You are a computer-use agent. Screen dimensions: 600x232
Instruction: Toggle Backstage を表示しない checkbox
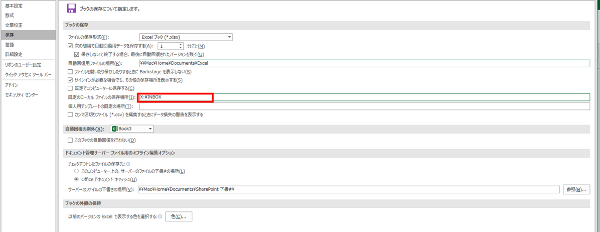pyautogui.click(x=70, y=72)
